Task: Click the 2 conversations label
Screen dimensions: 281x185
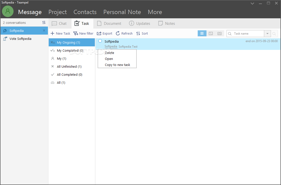Action: (x=14, y=23)
